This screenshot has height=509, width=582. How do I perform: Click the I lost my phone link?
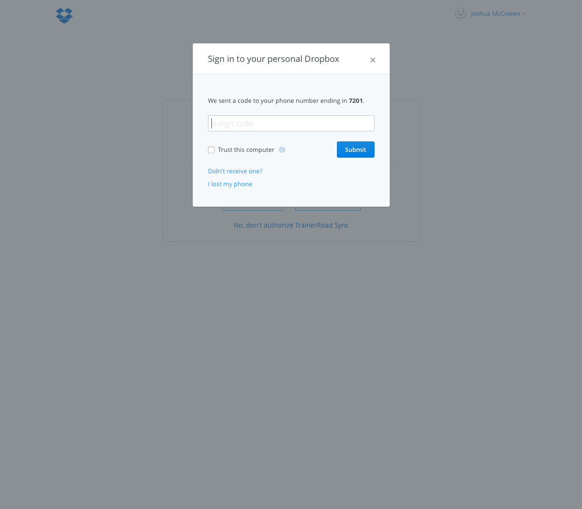(x=230, y=184)
